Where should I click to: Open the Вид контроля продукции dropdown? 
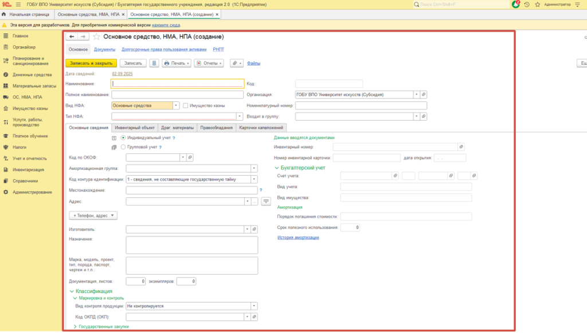click(254, 306)
